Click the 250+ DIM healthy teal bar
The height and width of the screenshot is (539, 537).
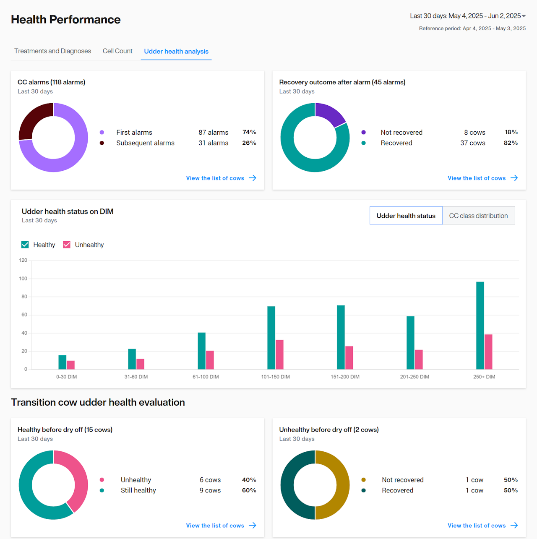(x=480, y=325)
